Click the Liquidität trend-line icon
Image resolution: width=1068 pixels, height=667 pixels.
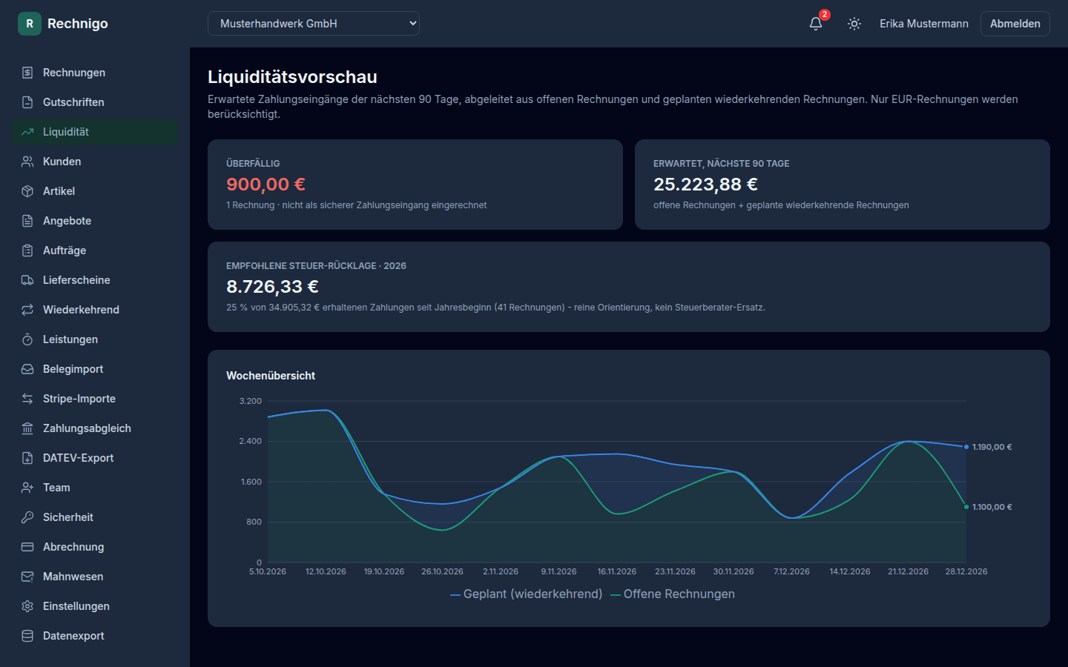27,132
